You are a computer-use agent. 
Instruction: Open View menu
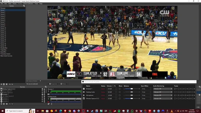(10, 4)
